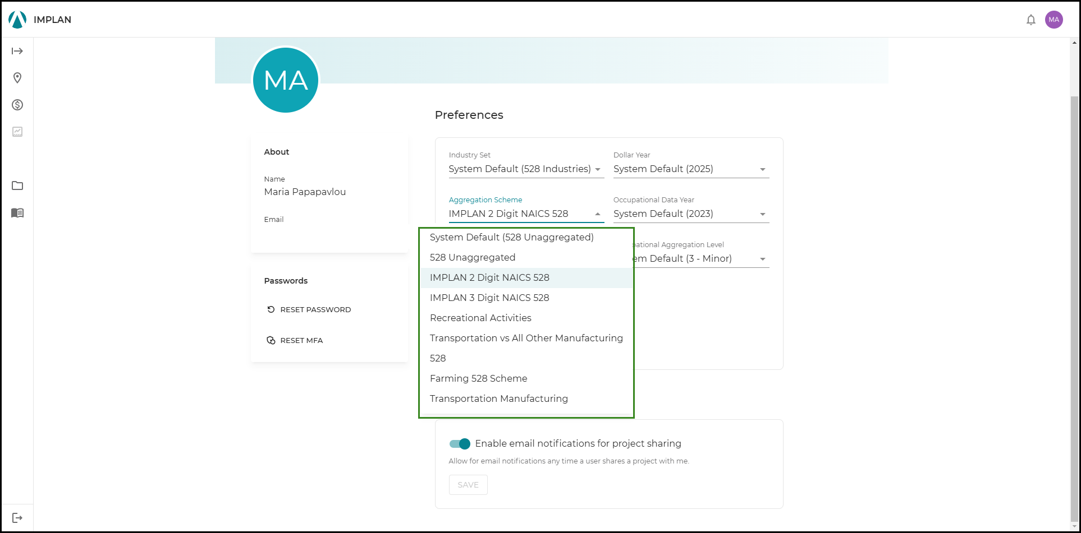1081x533 pixels.
Task: Open Impacts via the dollar sign icon
Action: point(17,105)
